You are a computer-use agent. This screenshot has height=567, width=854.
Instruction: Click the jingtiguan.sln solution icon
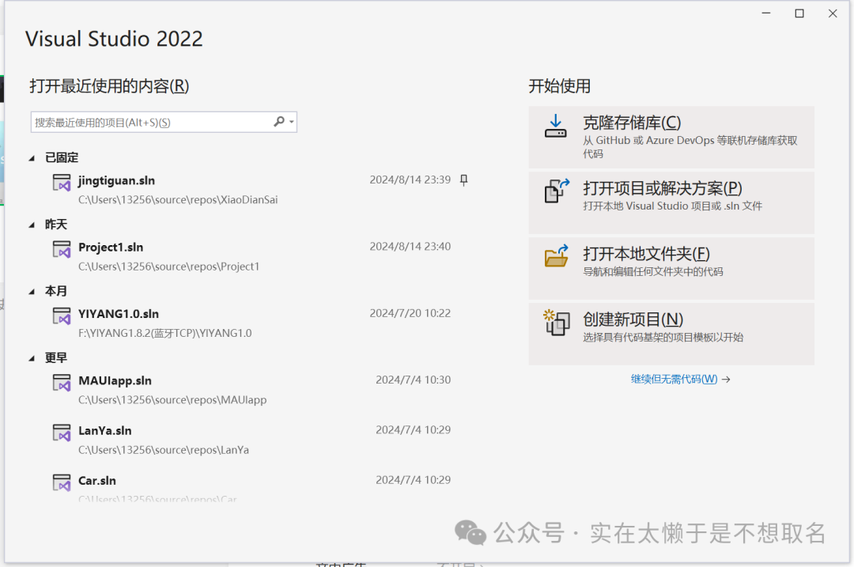click(62, 183)
